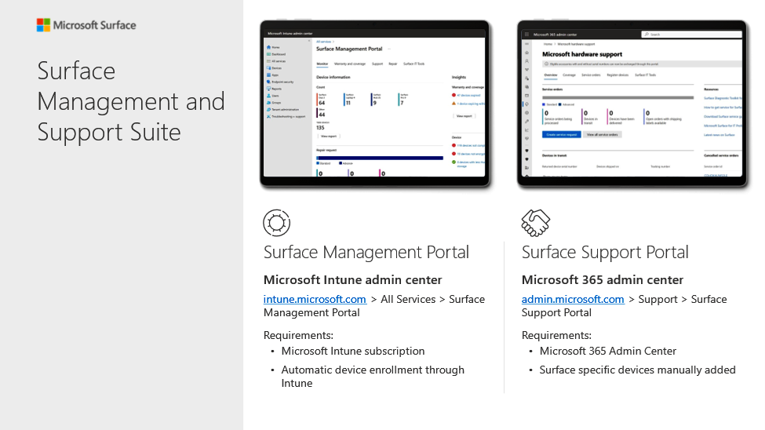
Task: Collapse the Intune sidebar using the chevron
Action: (309, 41)
